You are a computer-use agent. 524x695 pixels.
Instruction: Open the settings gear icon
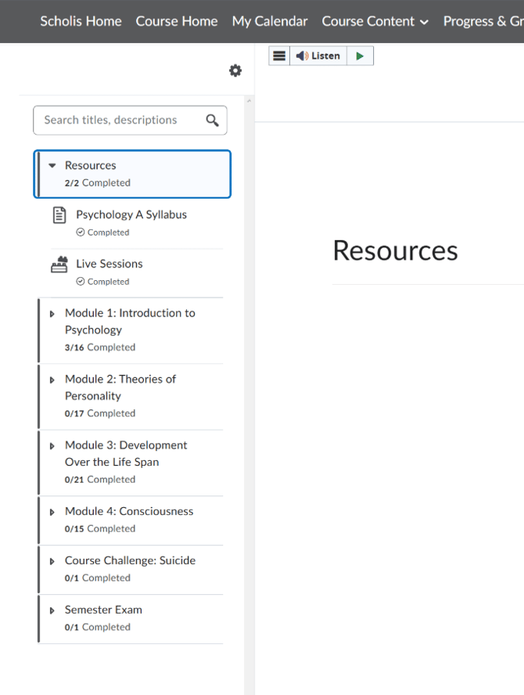tap(235, 70)
